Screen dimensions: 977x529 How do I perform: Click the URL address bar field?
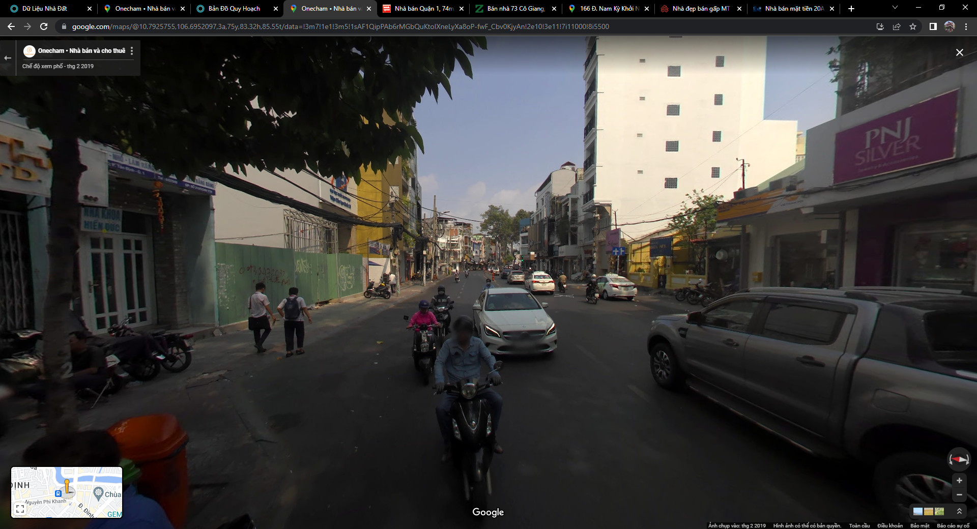pyautogui.click(x=340, y=26)
